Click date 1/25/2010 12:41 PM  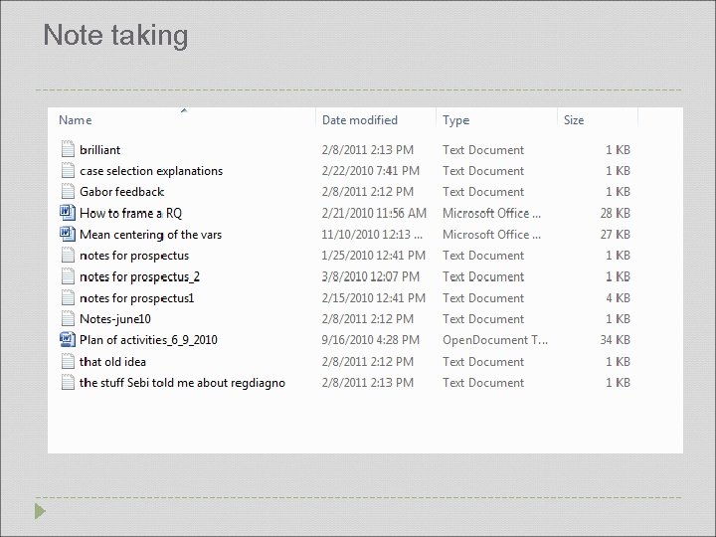pyautogui.click(x=374, y=256)
